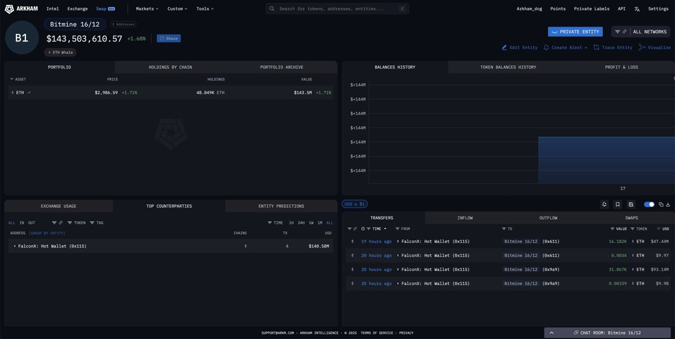Click the save disk icon above the transfers table
Image resolution: width=675 pixels, height=339 pixels.
point(631,204)
